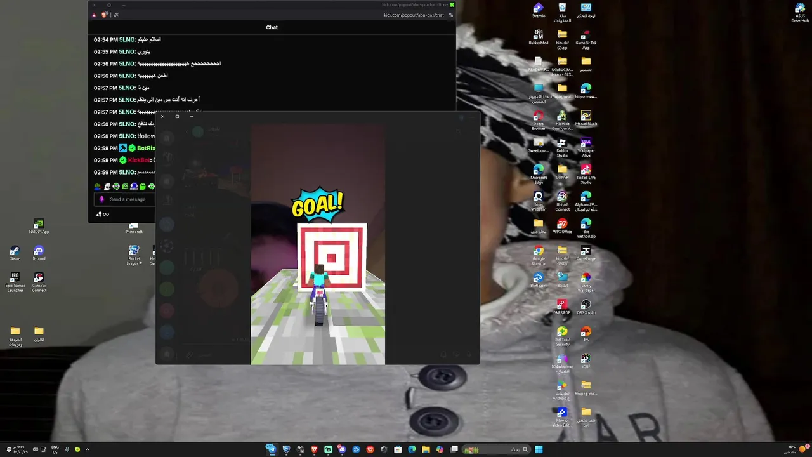Open the Roblox Studio desktop shortcut
Viewport: 812px width, 457px height.
click(x=562, y=148)
